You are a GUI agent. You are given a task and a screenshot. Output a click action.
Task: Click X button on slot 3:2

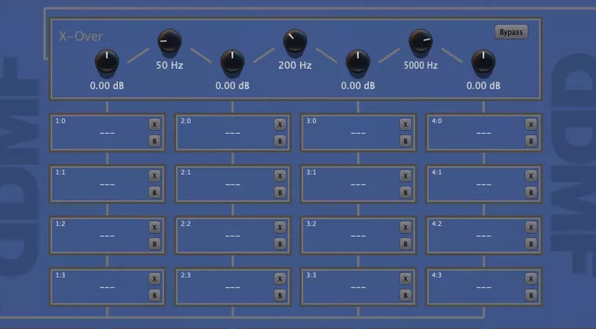click(x=405, y=228)
